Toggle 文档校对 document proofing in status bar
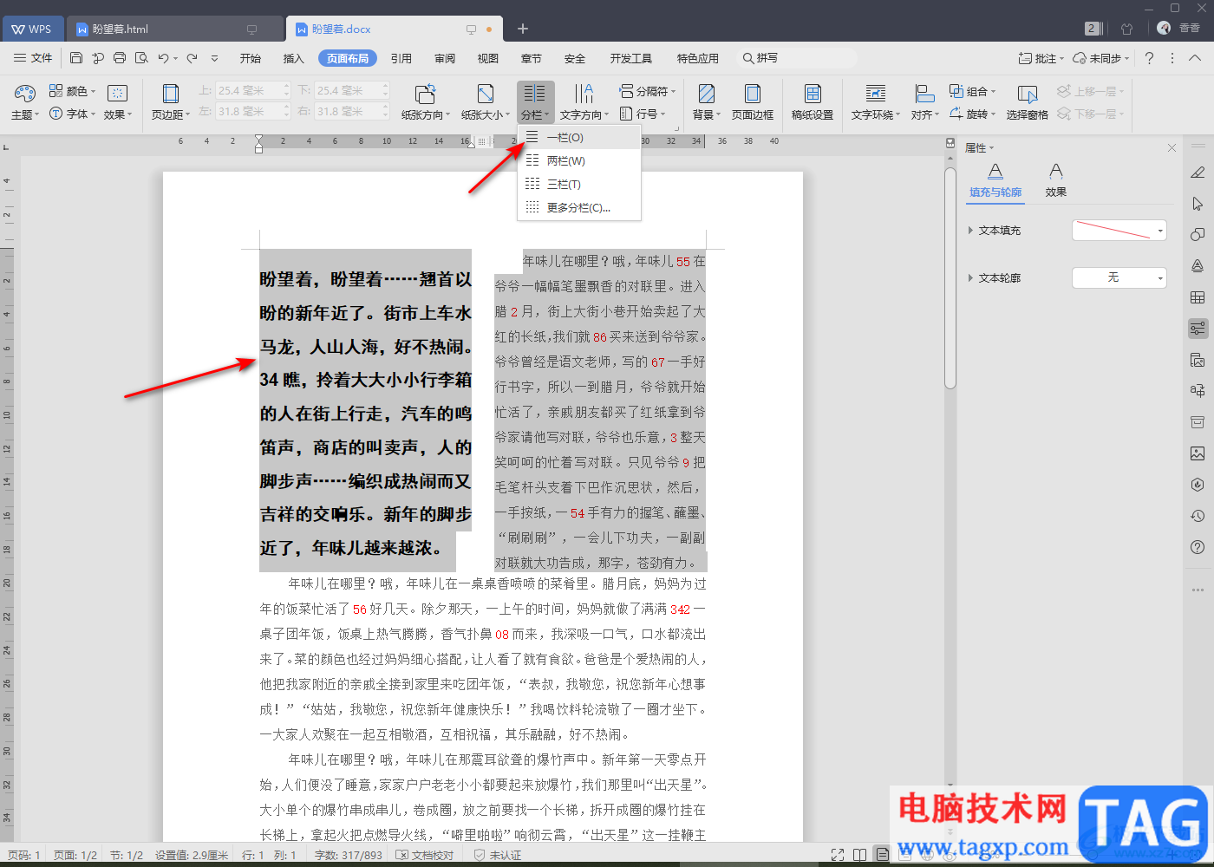The height and width of the screenshot is (867, 1214). pos(426,855)
